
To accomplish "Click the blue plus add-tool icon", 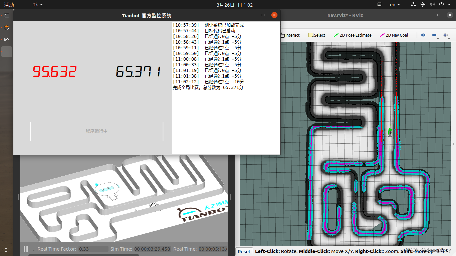I will point(423,35).
